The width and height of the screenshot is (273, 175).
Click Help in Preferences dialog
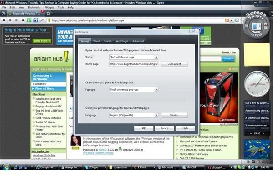click(x=185, y=128)
